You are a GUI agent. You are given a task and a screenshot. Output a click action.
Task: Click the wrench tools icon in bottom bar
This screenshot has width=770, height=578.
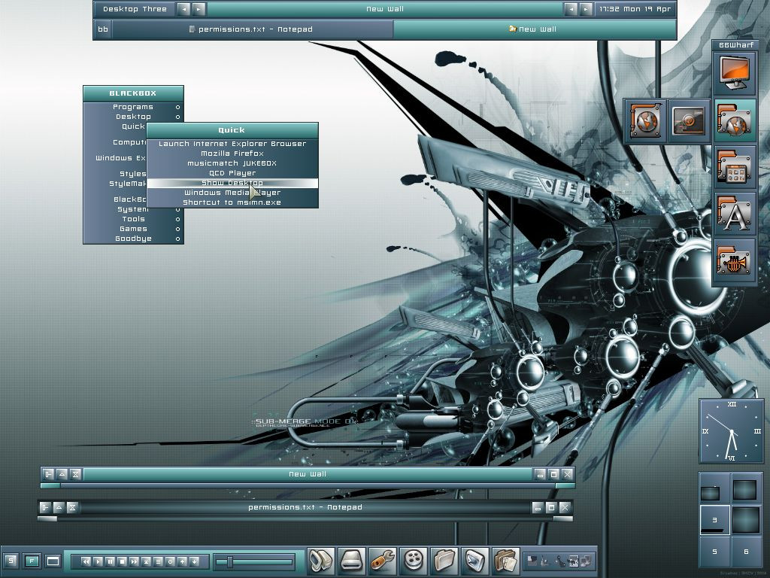click(383, 561)
